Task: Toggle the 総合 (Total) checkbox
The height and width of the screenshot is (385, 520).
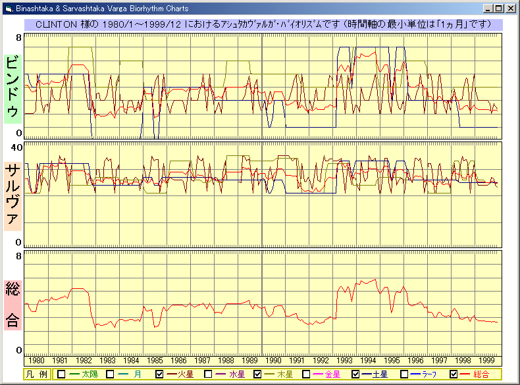Action: click(454, 374)
